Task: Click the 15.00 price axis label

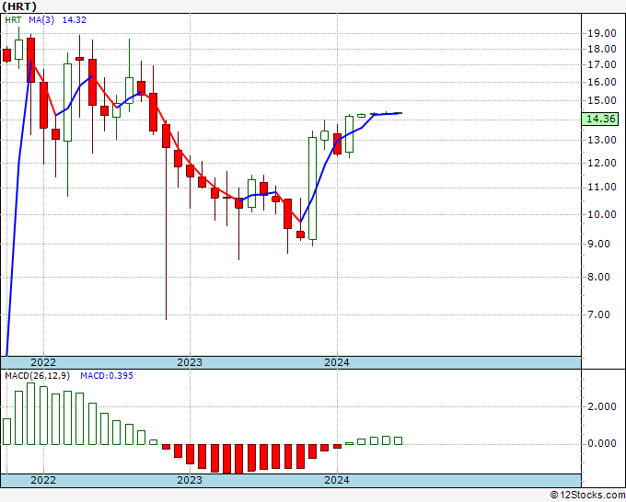Action: click(x=602, y=100)
